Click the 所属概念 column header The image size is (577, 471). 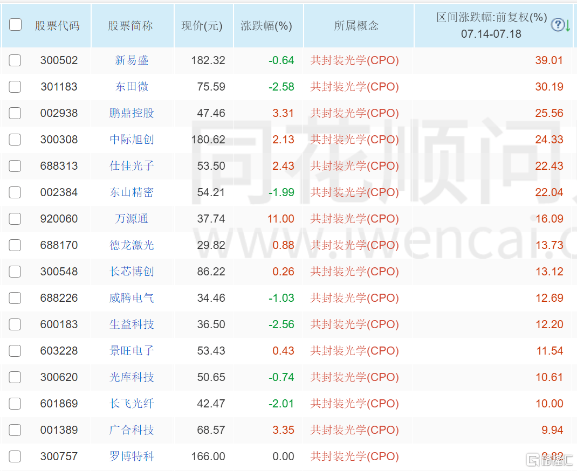358,25
